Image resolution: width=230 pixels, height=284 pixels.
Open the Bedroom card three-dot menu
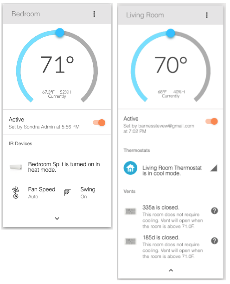point(94,14)
